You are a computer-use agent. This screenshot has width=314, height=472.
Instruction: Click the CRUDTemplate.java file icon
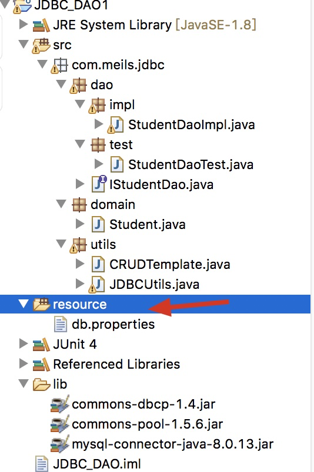point(98,265)
